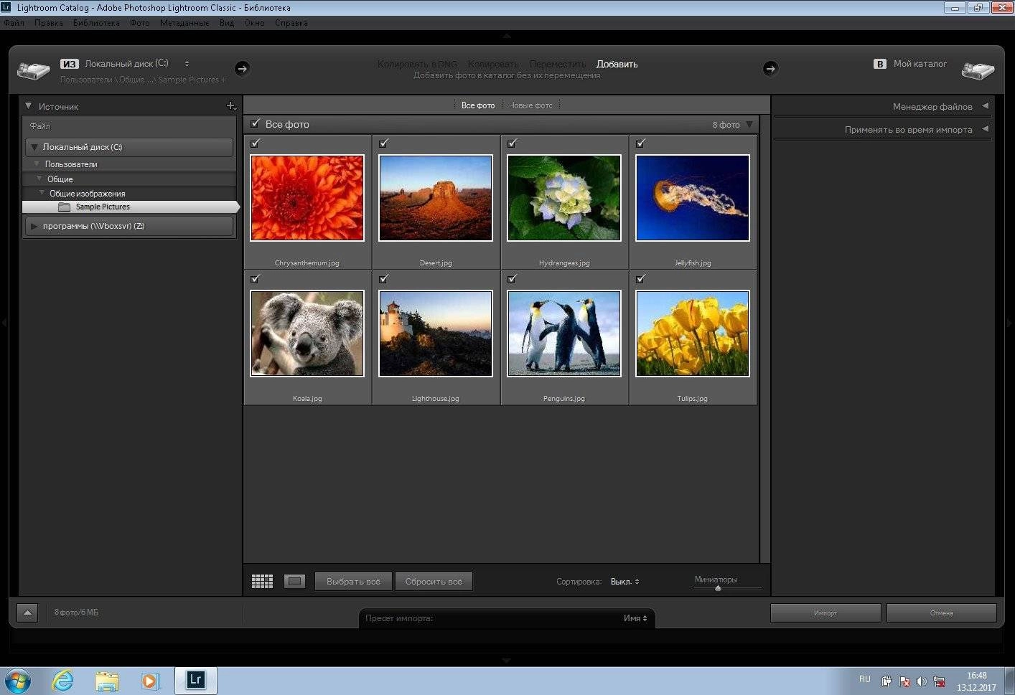Collapse the Общие folder
Image resolution: width=1015 pixels, height=695 pixels.
point(39,179)
